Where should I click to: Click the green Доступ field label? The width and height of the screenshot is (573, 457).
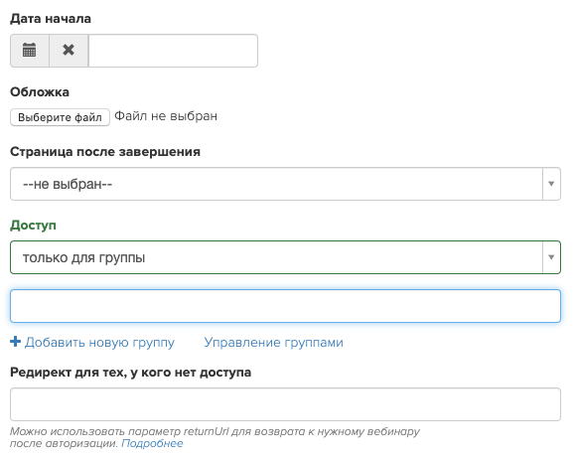pos(33,226)
